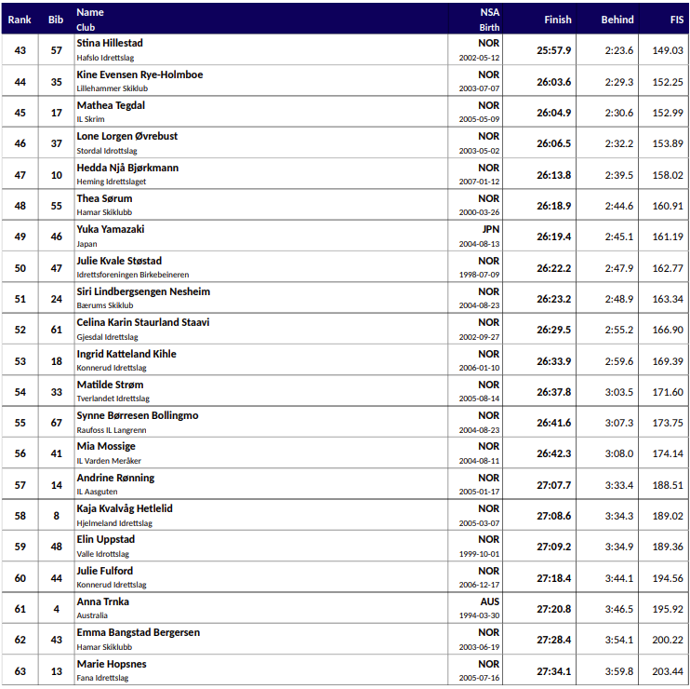Click the Behind column header
Image resolution: width=690 pixels, height=689 pixels.
[617, 20]
